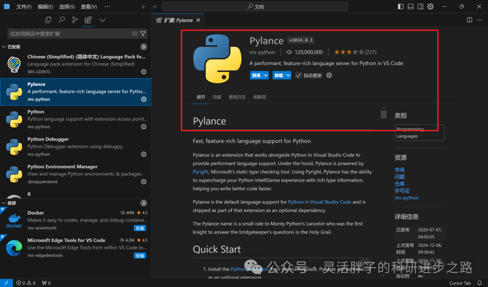The width and height of the screenshot is (488, 287).
Task: Clear extension search results icon
Action: point(135,33)
